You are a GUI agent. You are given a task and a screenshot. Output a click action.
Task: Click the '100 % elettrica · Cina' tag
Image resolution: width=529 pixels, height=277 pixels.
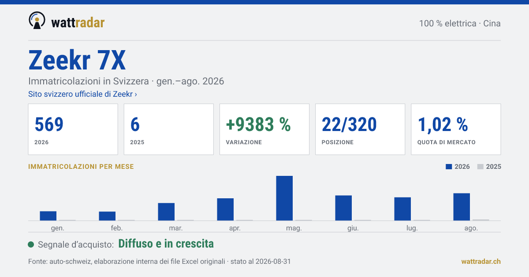(460, 23)
